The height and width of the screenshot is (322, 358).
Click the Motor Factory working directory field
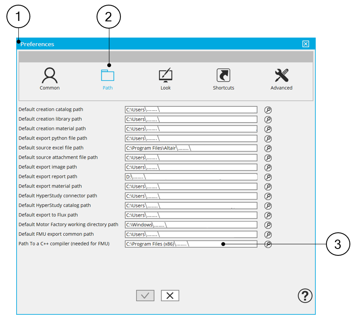point(191,225)
